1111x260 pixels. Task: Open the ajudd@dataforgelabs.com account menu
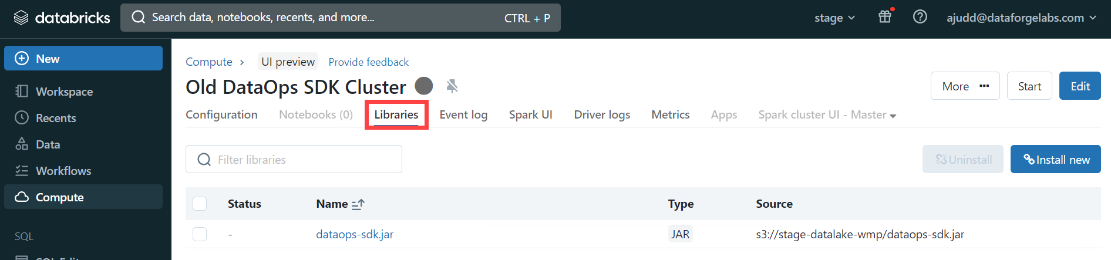point(1021,18)
